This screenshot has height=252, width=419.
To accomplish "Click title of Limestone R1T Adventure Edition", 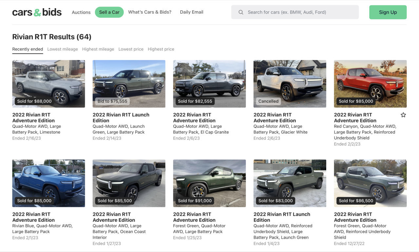I will coord(33,118).
